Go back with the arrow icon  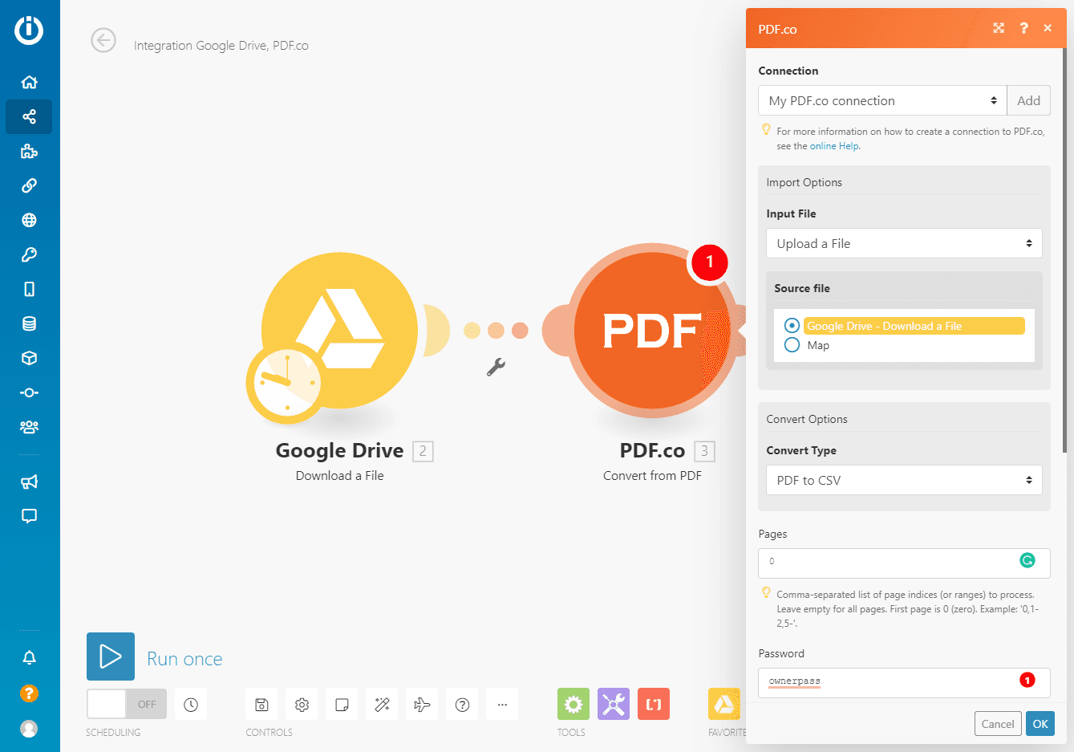coord(103,40)
